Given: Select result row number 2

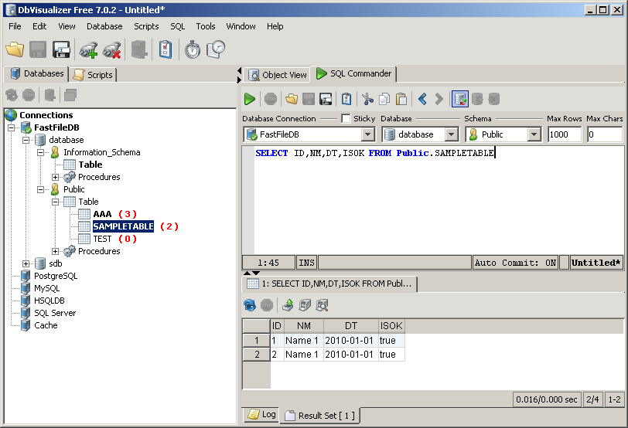Looking at the screenshot, I should tap(257, 355).
